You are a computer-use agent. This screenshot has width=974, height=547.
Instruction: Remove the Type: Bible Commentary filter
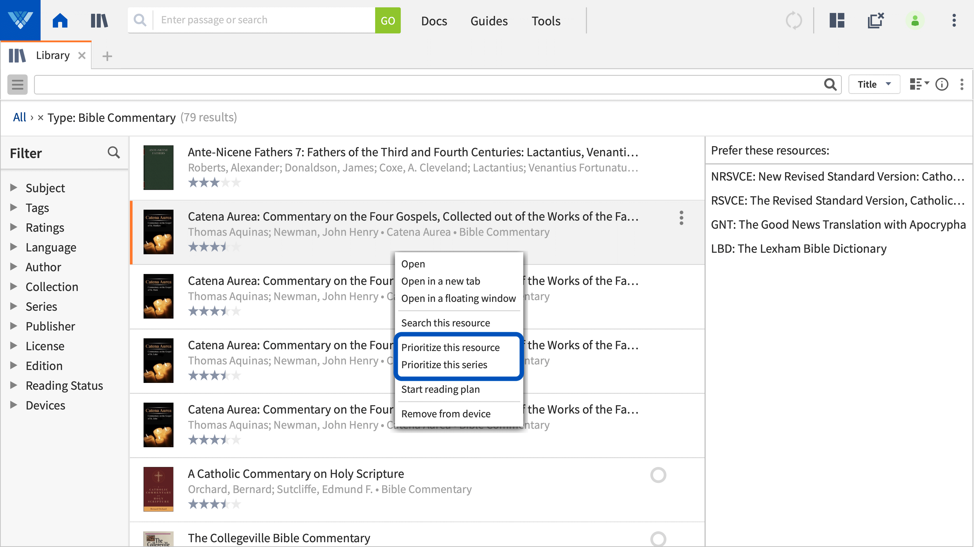(x=41, y=118)
